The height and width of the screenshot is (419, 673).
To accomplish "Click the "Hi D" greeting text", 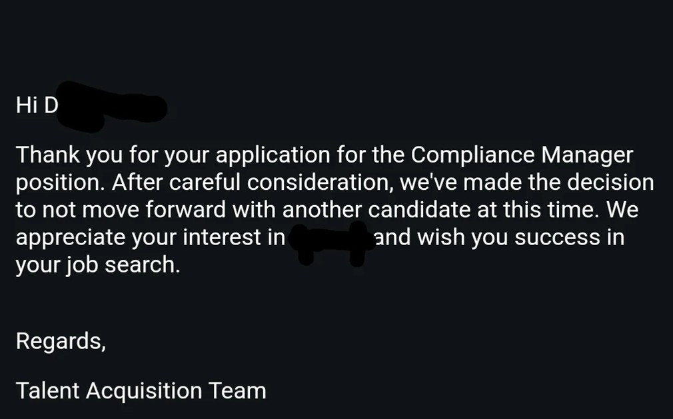I will click(37, 106).
